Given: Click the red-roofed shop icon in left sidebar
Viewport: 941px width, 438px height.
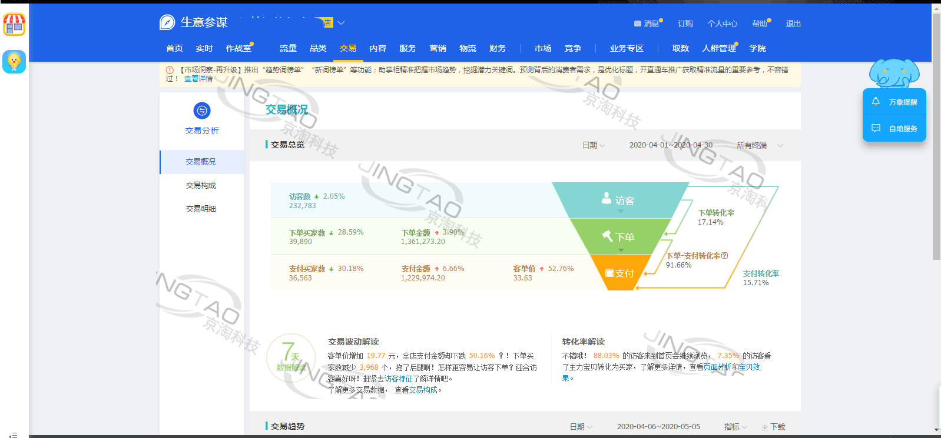Looking at the screenshot, I should click(14, 25).
